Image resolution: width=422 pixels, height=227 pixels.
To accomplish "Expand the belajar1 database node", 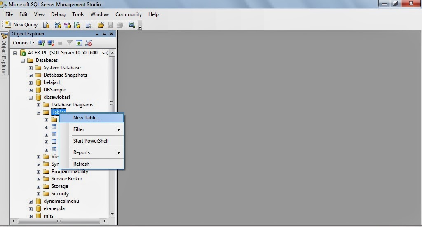I will [x=30, y=83].
